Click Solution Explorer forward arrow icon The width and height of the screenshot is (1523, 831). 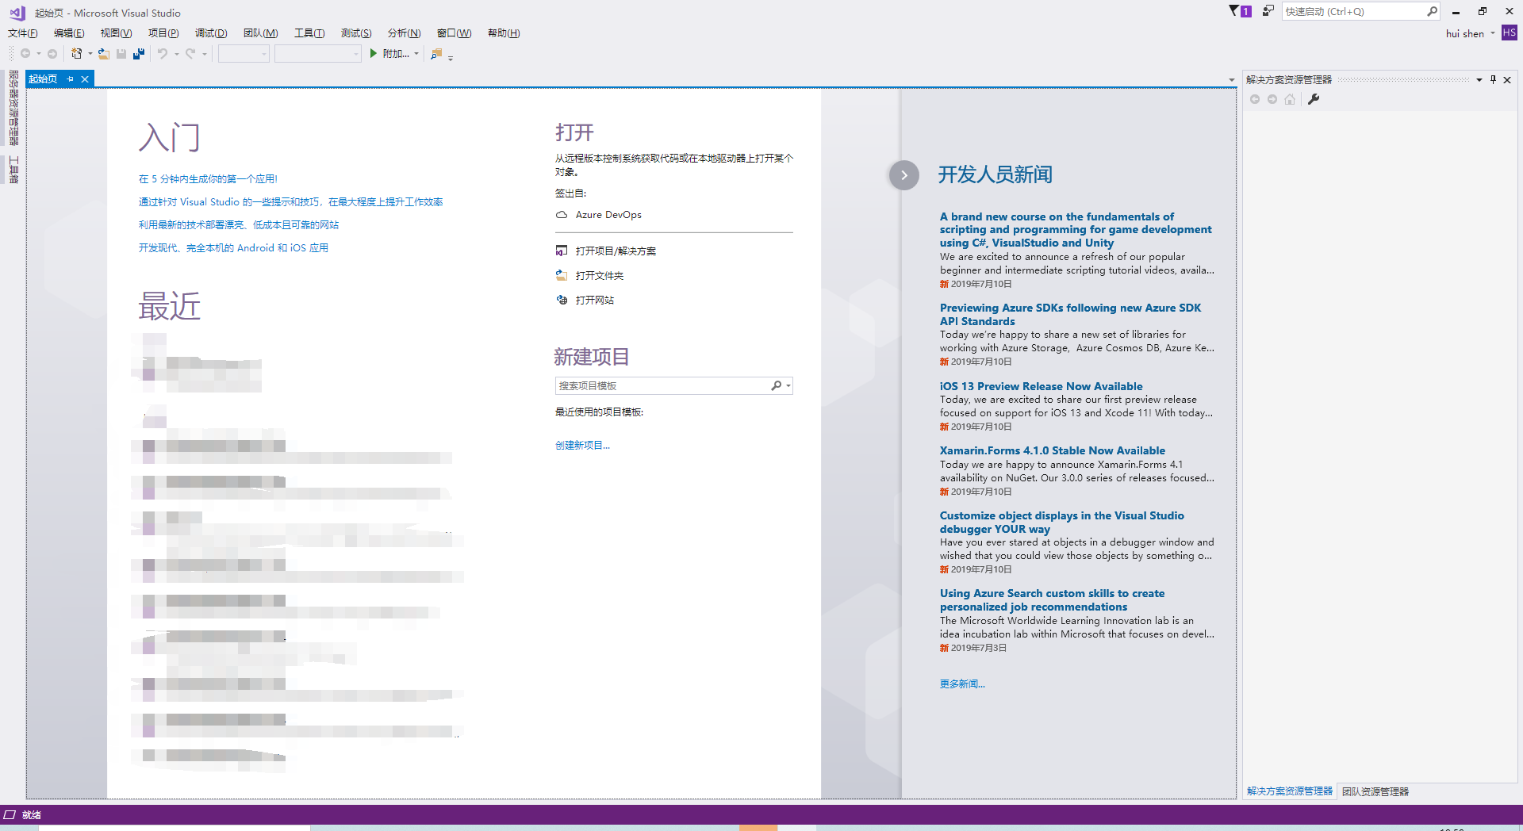(x=1272, y=99)
